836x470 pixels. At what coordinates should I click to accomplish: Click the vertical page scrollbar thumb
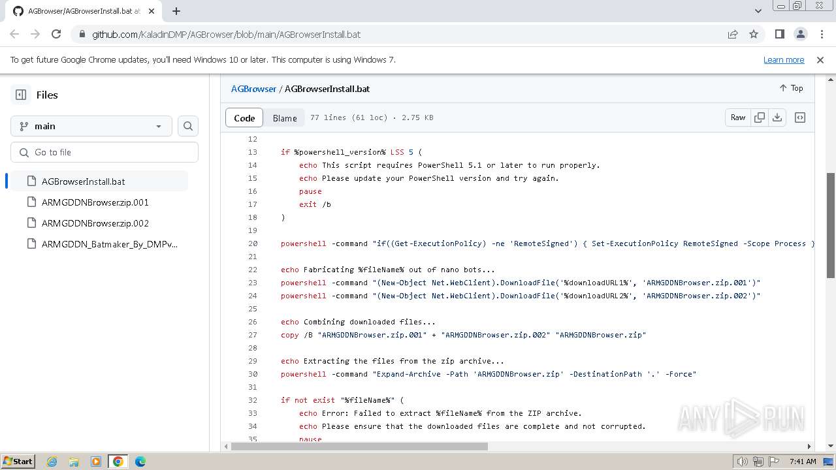tap(831, 225)
